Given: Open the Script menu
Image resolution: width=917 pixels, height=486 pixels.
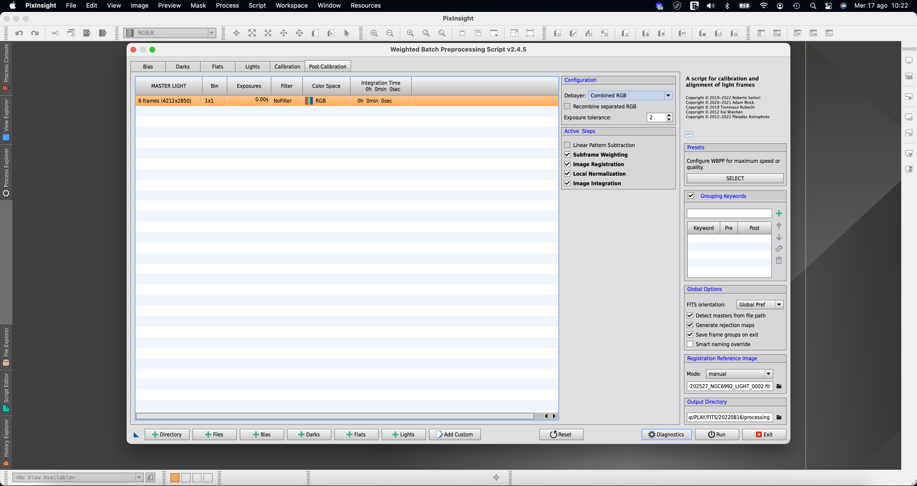Looking at the screenshot, I should [x=257, y=6].
